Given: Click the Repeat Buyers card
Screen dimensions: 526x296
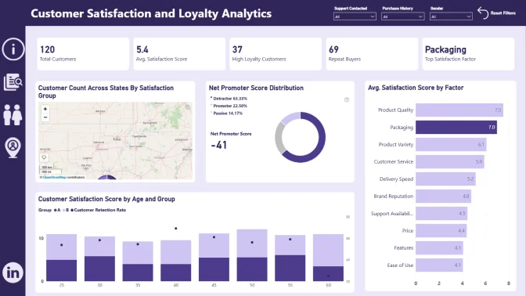Looking at the screenshot, I should 372,54.
